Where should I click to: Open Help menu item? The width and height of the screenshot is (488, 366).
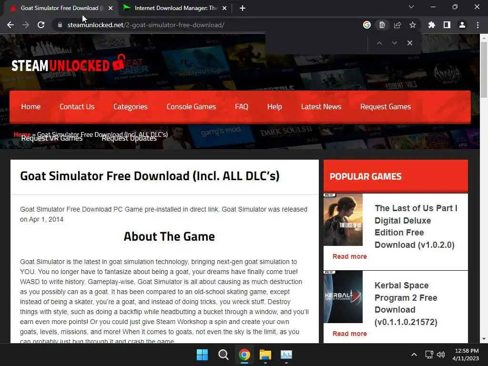pos(274,107)
